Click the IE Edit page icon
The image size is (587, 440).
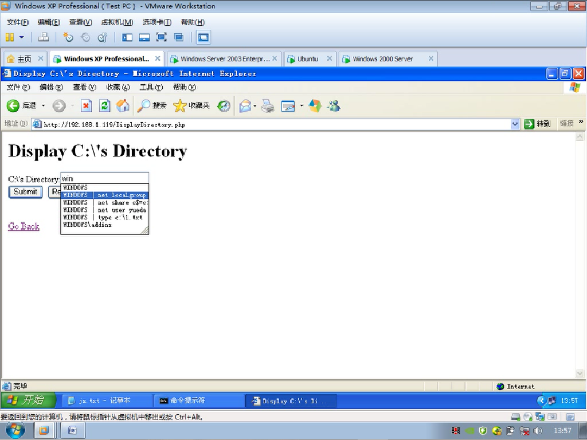(288, 106)
